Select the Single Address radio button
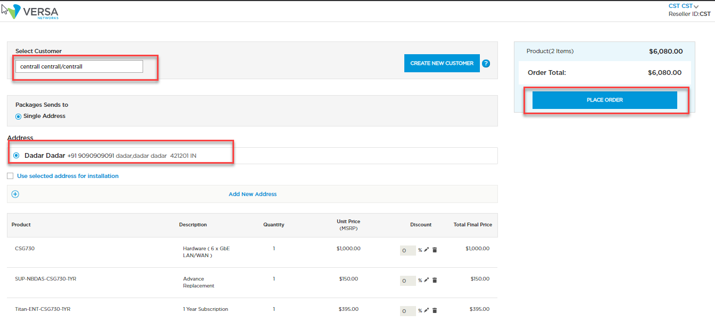 pyautogui.click(x=19, y=116)
